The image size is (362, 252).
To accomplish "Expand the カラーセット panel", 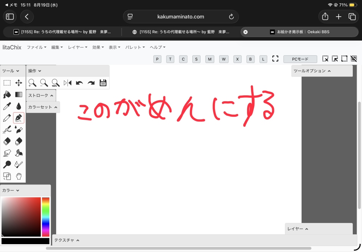I will pyautogui.click(x=43, y=107).
